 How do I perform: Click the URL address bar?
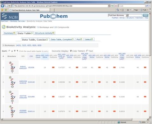(60, 6)
